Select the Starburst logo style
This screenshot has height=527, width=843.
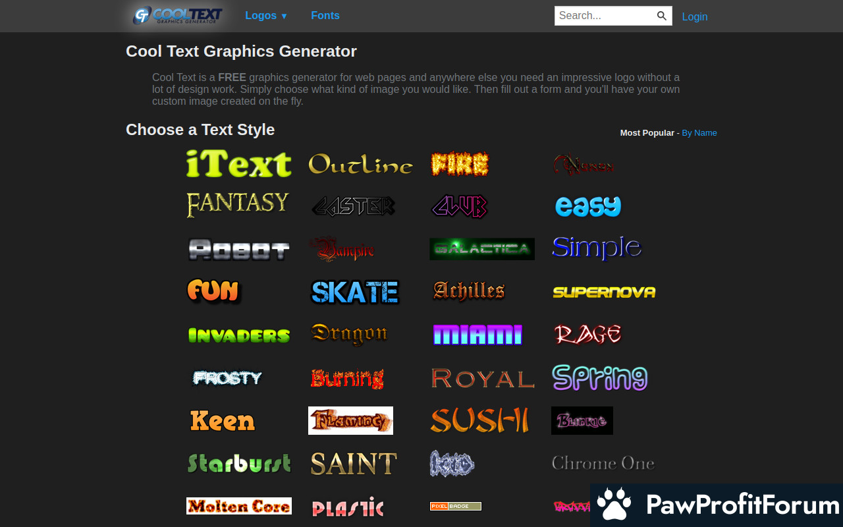[x=238, y=463]
